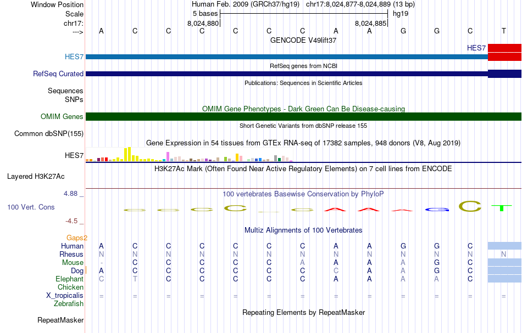Click the last N in Rhesus row
This screenshot has height=333, width=522.
click(504, 255)
